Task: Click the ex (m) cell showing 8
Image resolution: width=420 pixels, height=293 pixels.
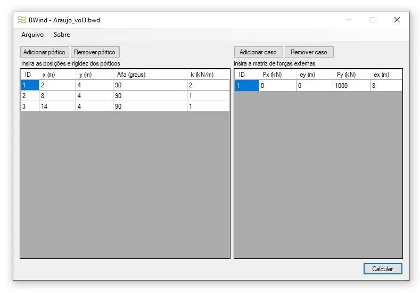Action: pyautogui.click(x=386, y=86)
